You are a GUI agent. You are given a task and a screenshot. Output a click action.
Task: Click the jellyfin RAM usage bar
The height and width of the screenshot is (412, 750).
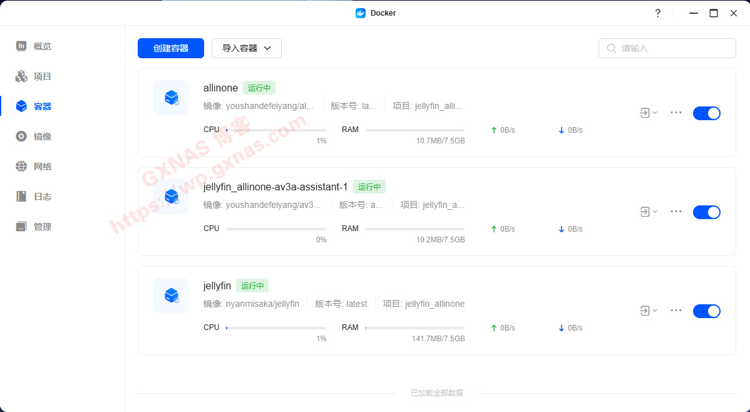(414, 327)
